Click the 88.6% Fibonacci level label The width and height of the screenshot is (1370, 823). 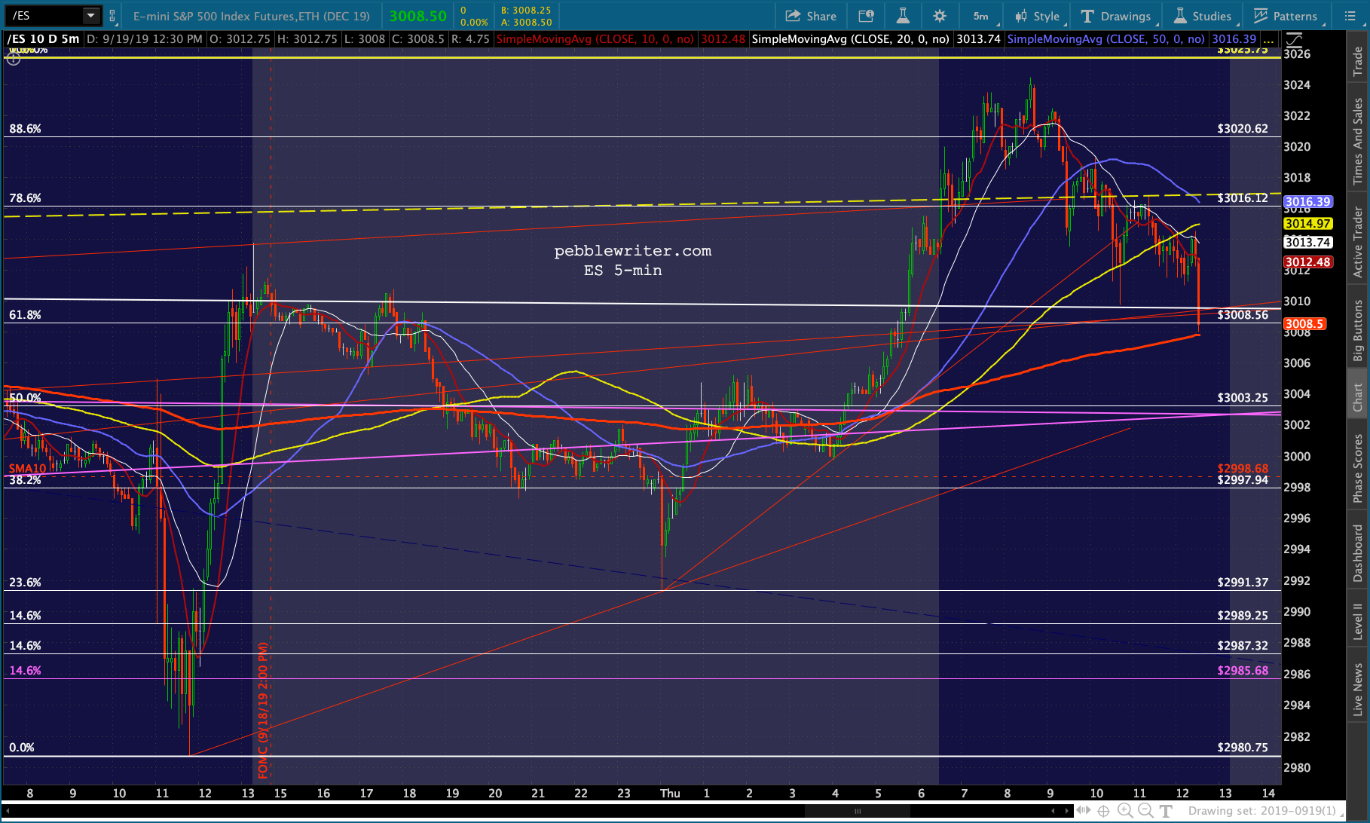click(x=25, y=129)
